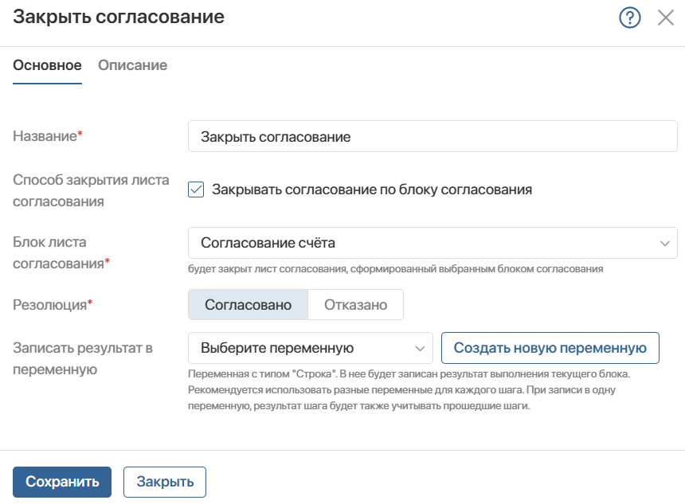The image size is (685, 504).
Task: Uncheck Закрывать согласование по блоку согласования
Action: (x=196, y=189)
